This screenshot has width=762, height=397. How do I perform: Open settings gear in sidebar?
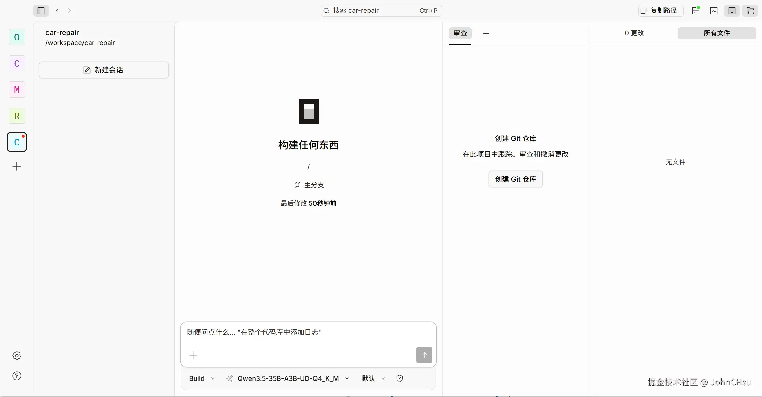tap(17, 356)
